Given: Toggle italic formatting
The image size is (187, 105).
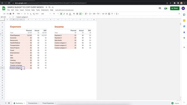Looking at the screenshot, I should click(x=64, y=14).
